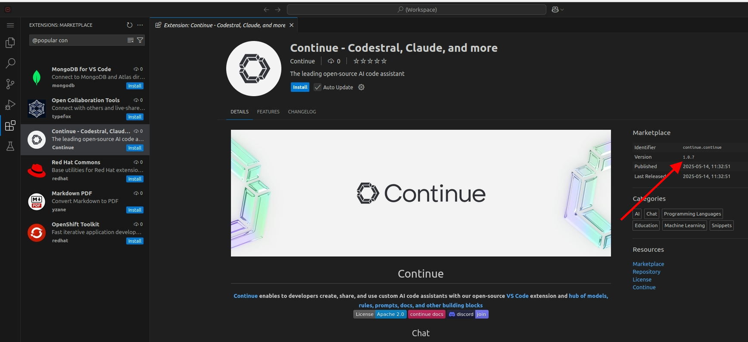Open the hub of models link
Image resolution: width=748 pixels, height=342 pixels.
pos(588,296)
